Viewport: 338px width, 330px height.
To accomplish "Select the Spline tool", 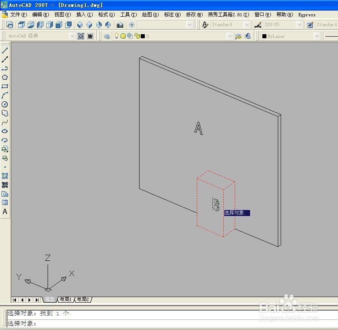I will [5, 122].
